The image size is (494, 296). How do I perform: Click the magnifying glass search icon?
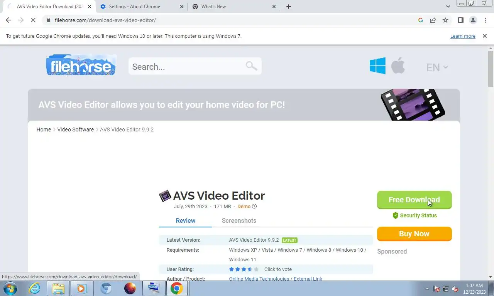[x=251, y=66]
